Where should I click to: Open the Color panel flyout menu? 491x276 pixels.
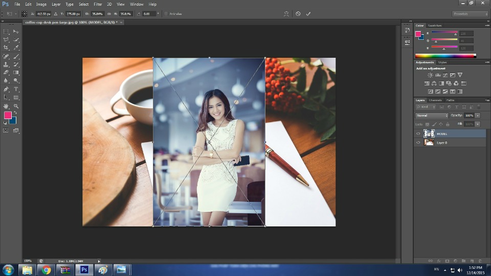(487, 26)
